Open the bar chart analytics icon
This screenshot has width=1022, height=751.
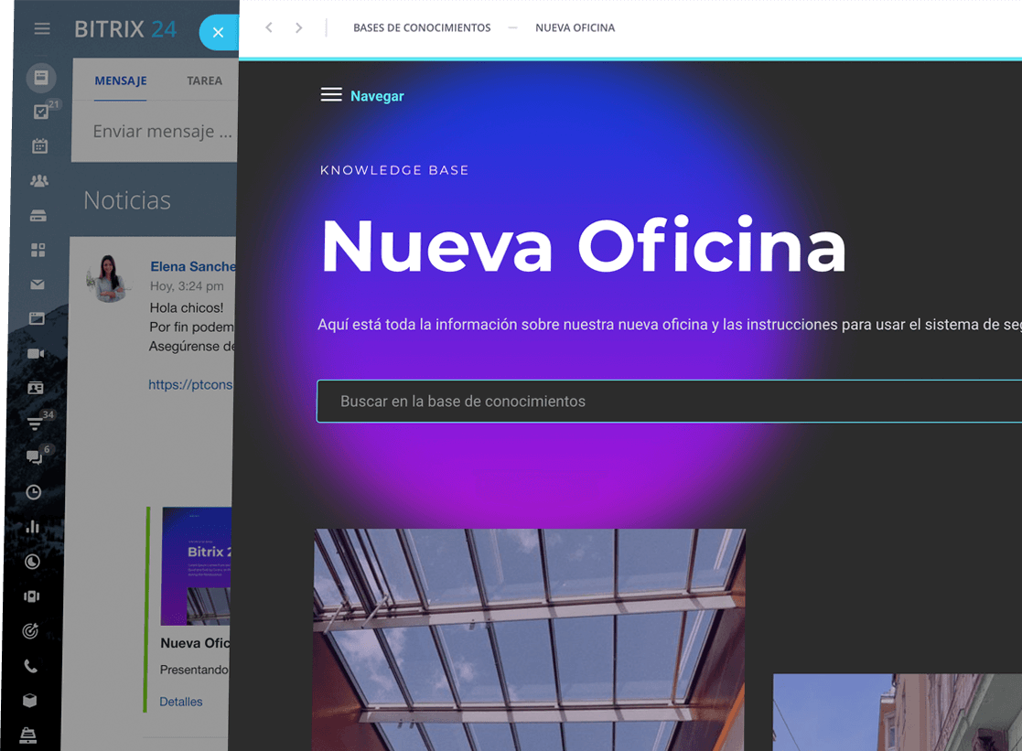coord(33,527)
